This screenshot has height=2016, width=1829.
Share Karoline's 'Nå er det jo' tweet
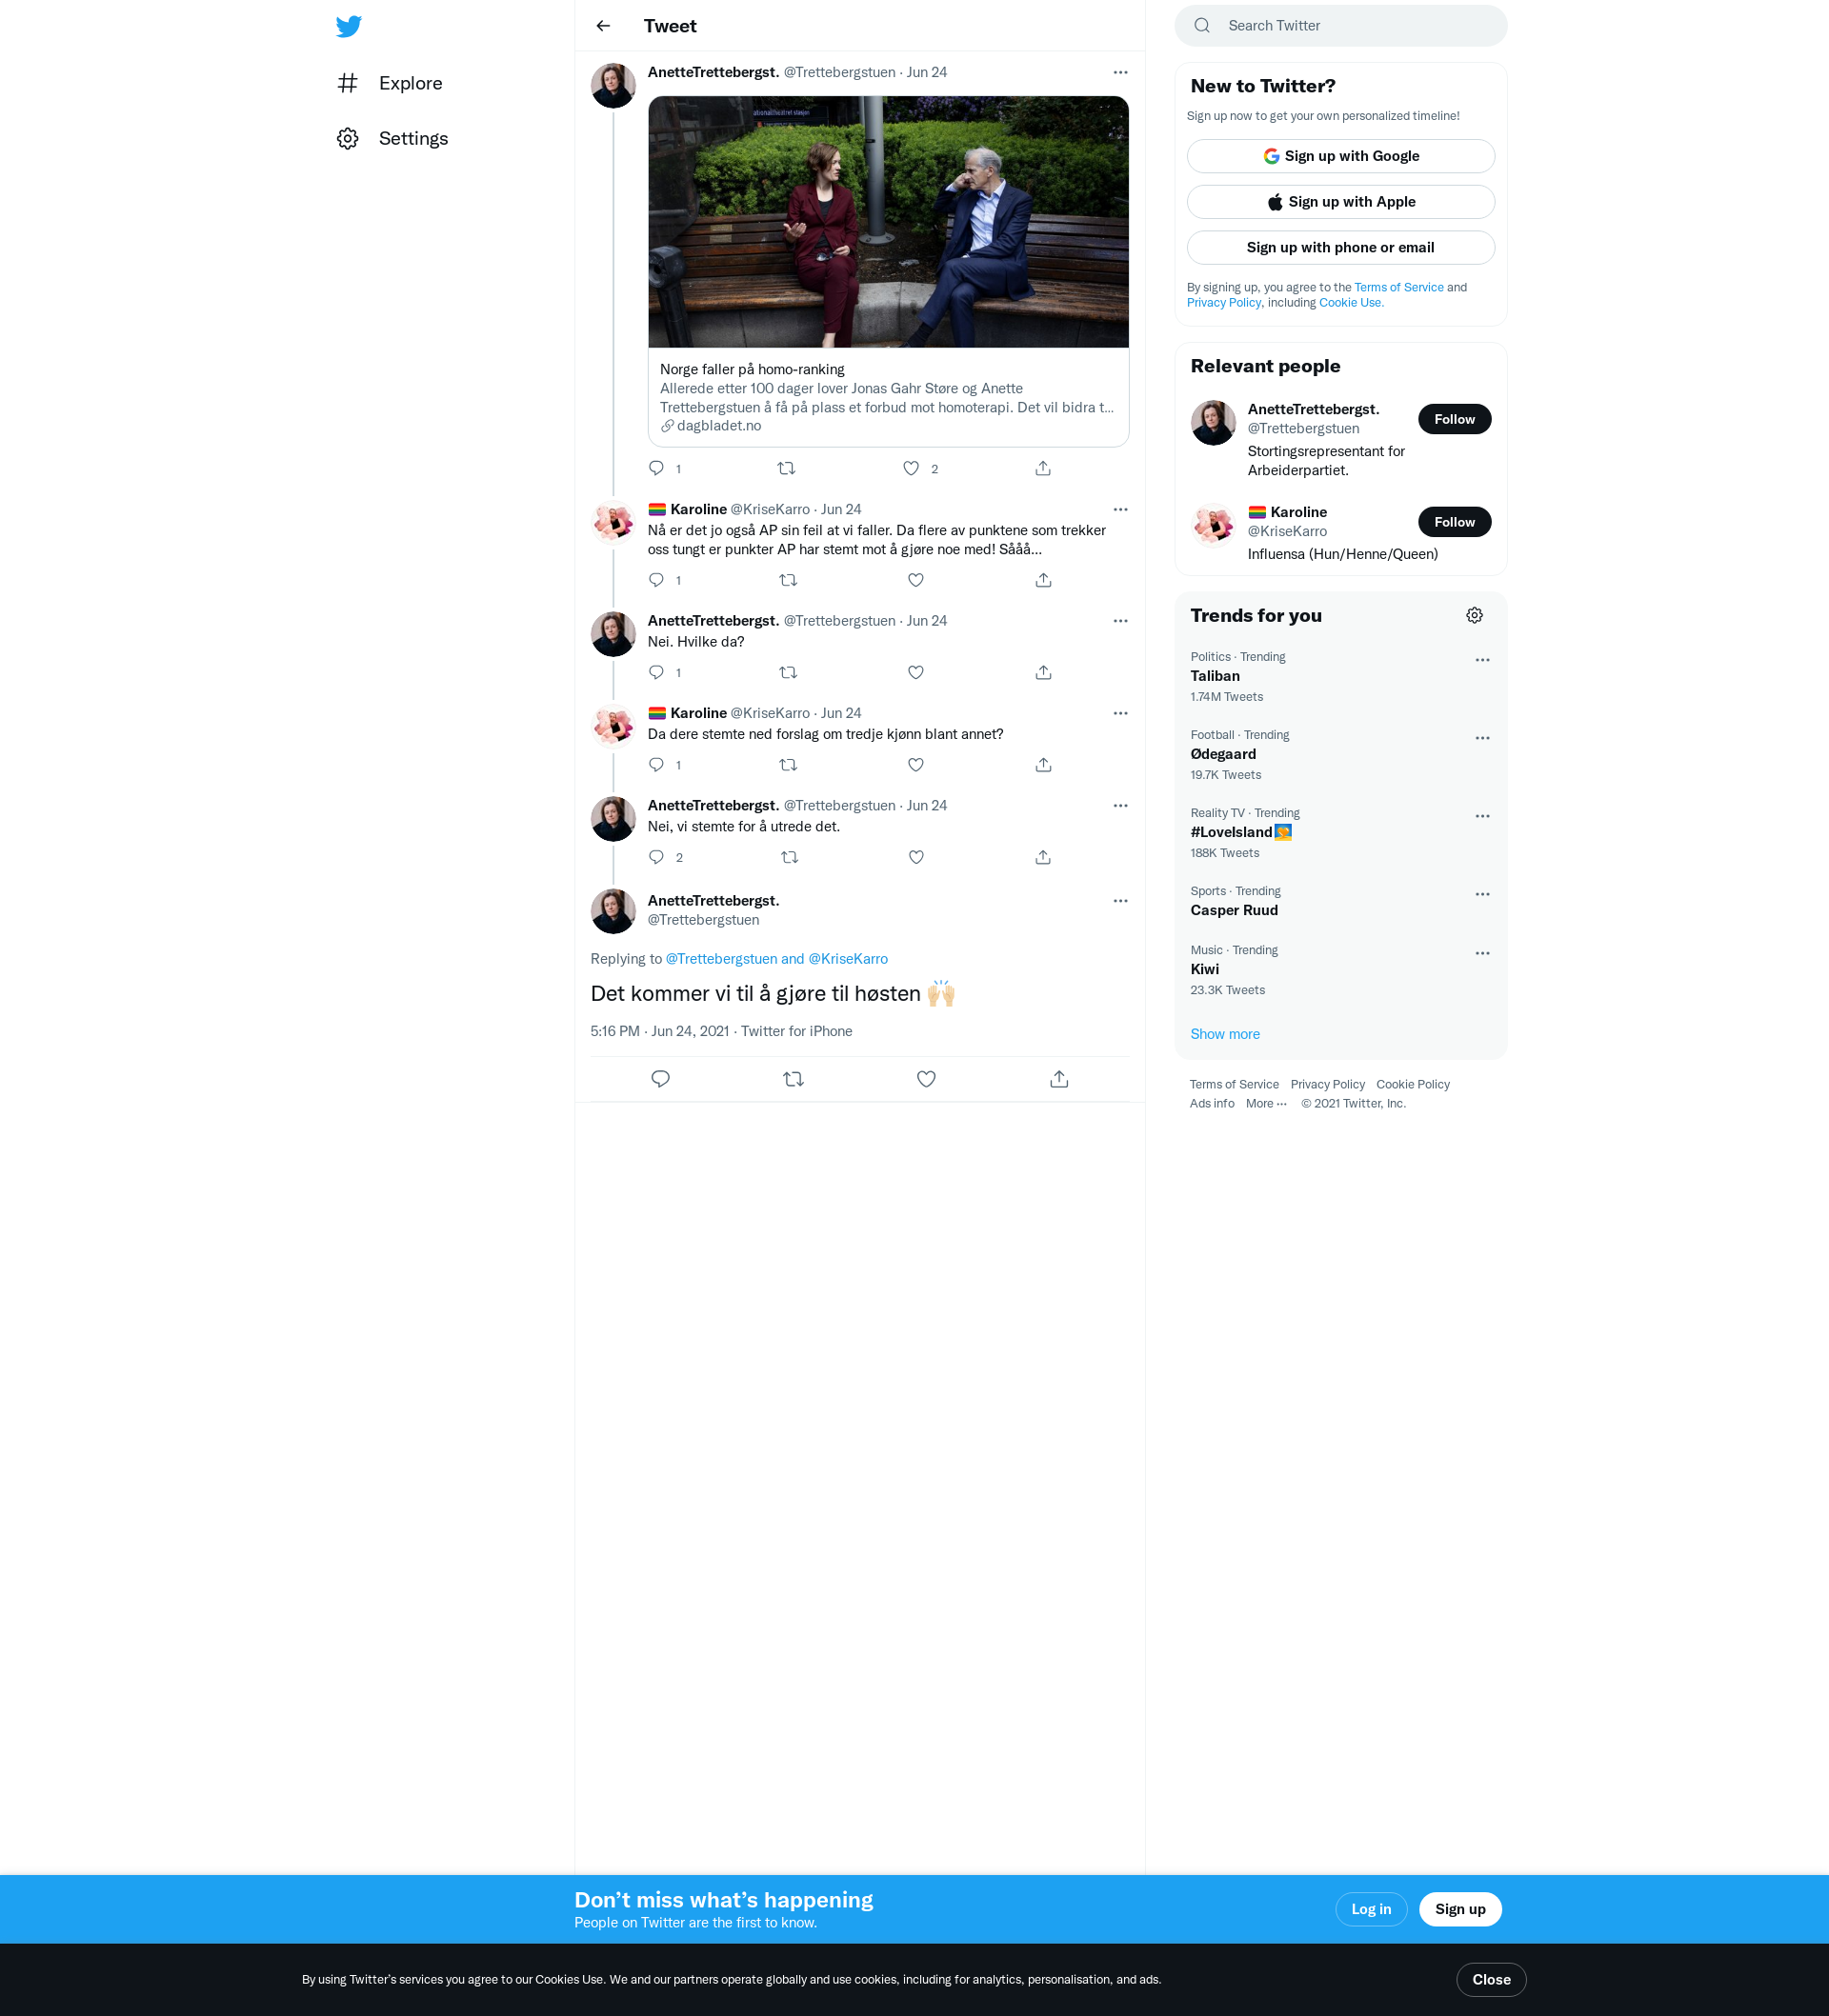click(1043, 580)
